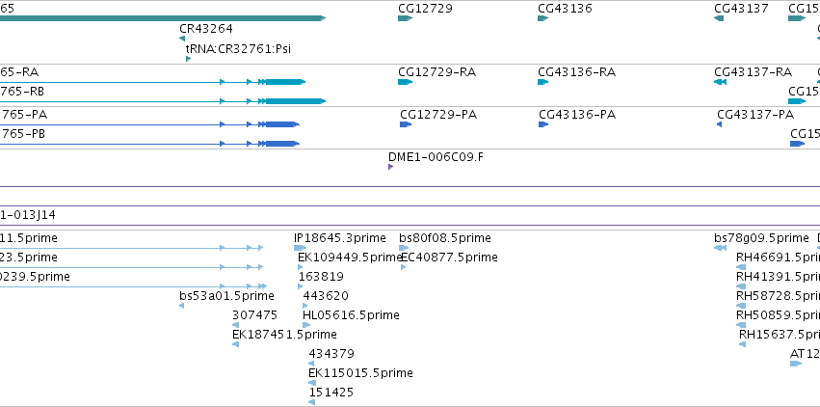The width and height of the screenshot is (820, 407).
Task: Select the CG12729-PA protein label
Action: point(438,115)
